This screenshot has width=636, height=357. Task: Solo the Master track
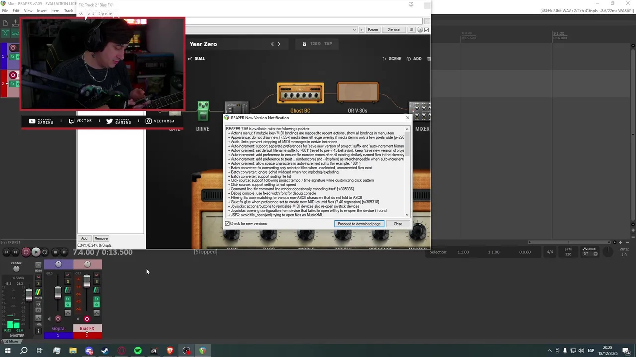pos(38,283)
